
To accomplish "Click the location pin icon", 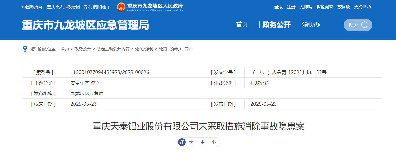I will pyautogui.click(x=25, y=48).
